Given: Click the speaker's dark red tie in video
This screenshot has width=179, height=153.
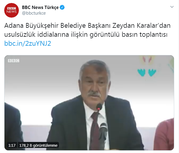Looking at the screenshot, I should (95, 131).
